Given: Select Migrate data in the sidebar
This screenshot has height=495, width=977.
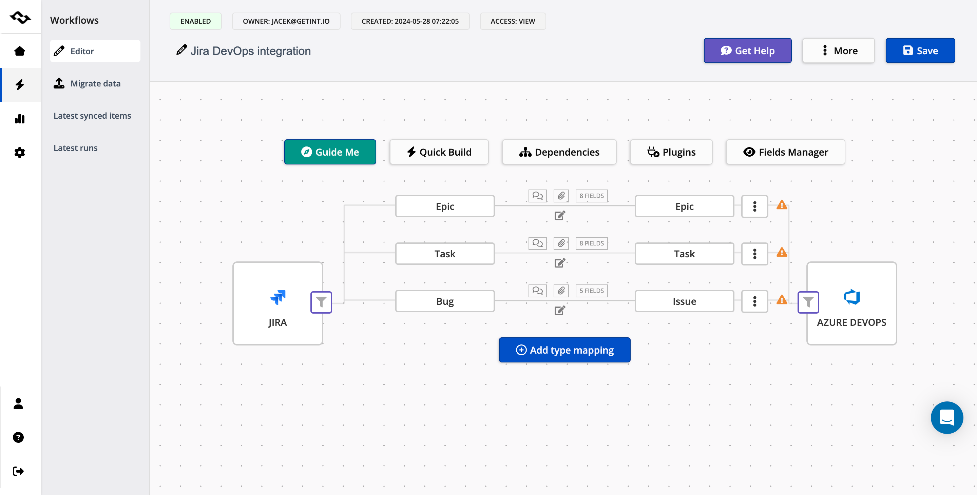Looking at the screenshot, I should tap(95, 83).
